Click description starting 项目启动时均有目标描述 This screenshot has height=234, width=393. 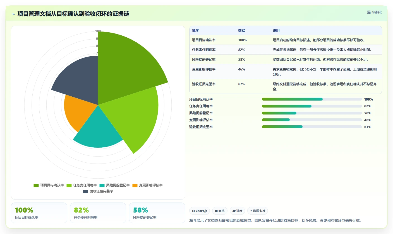click(x=319, y=40)
